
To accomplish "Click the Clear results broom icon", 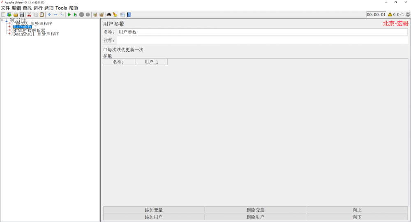I will point(95,15).
